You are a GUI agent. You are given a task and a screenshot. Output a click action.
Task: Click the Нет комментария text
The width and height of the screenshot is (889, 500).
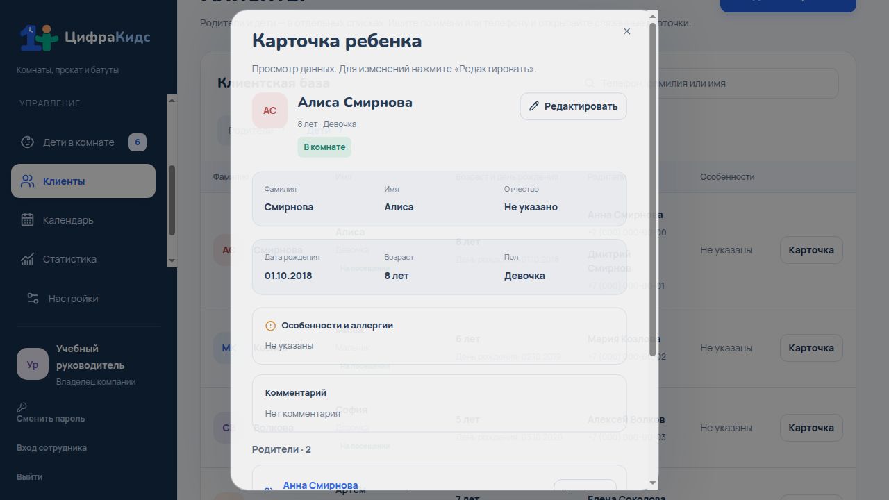[x=302, y=414]
